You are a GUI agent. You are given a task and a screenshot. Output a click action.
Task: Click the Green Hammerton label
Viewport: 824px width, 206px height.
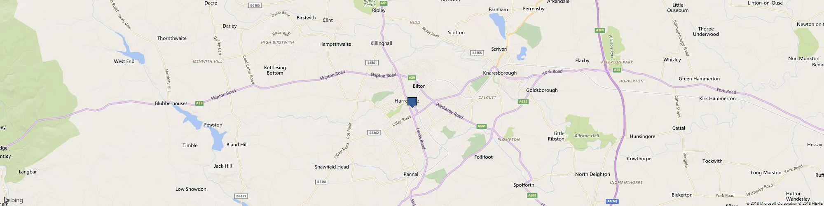point(699,79)
